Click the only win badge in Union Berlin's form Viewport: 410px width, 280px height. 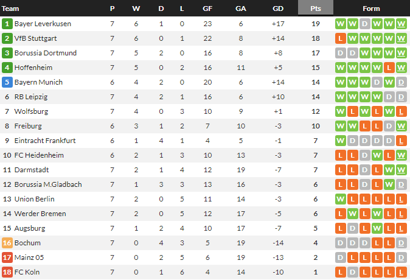pos(340,199)
